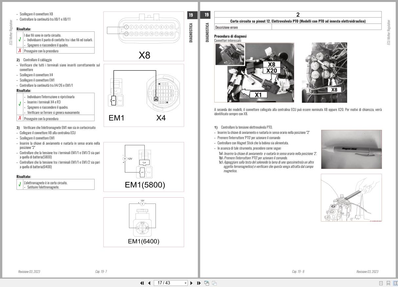Click the EM1(5800) voltmeter diagram
This screenshot has width=398, height=287.
pos(144,167)
